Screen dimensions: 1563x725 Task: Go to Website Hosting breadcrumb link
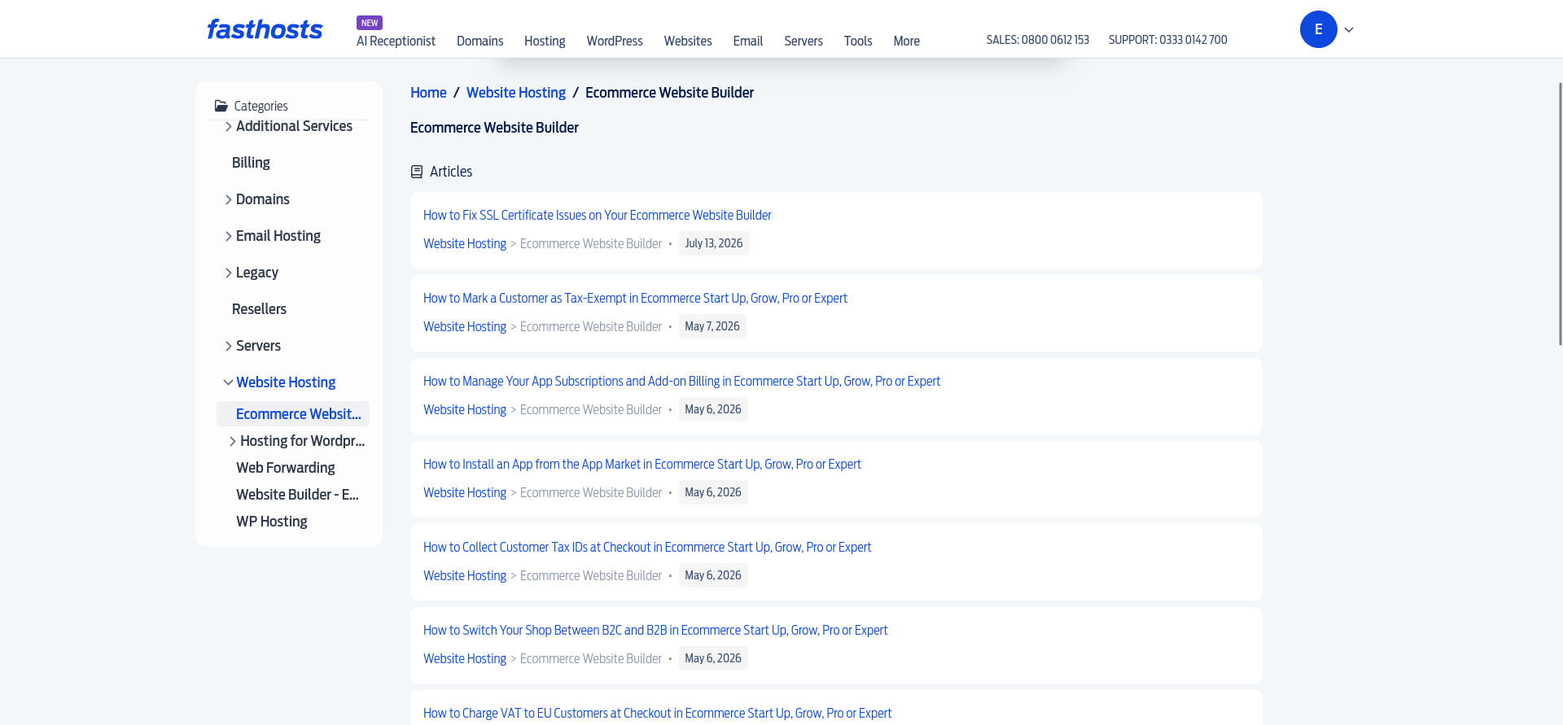516,93
